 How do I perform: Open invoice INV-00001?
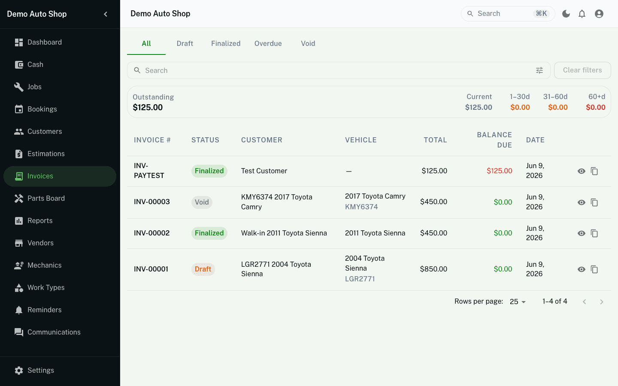pyautogui.click(x=151, y=269)
